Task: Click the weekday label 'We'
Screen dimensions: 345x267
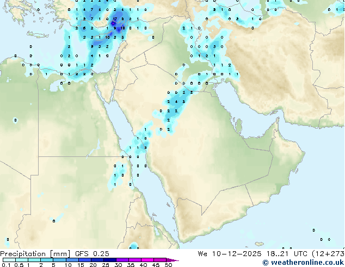Action: [x=202, y=254]
